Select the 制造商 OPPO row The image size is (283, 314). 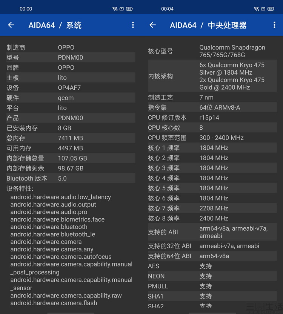71,47
